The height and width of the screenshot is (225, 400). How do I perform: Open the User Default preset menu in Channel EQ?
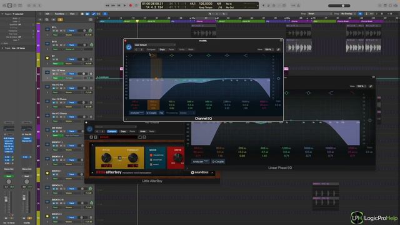tap(154, 45)
